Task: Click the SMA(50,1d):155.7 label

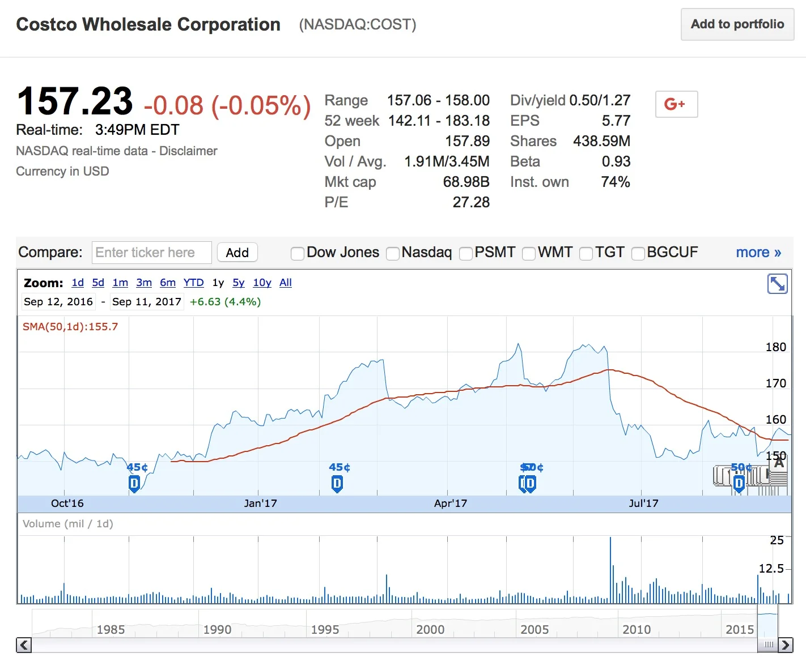Action: click(70, 327)
